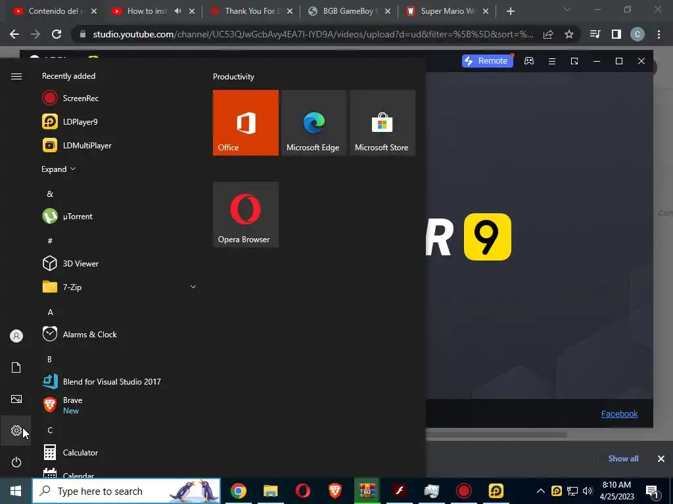This screenshot has height=504, width=673.
Task: Open Documents from Start sidebar
Action: pyautogui.click(x=16, y=367)
